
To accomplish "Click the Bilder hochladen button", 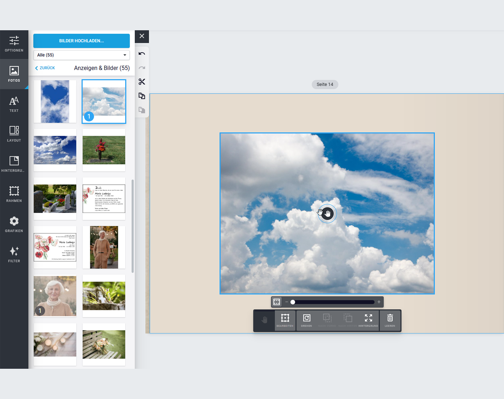I will pyautogui.click(x=81, y=41).
